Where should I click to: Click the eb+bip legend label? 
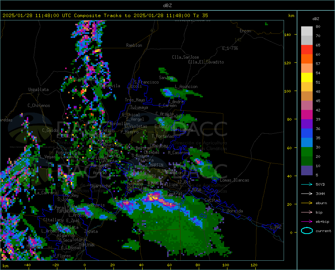322,222
